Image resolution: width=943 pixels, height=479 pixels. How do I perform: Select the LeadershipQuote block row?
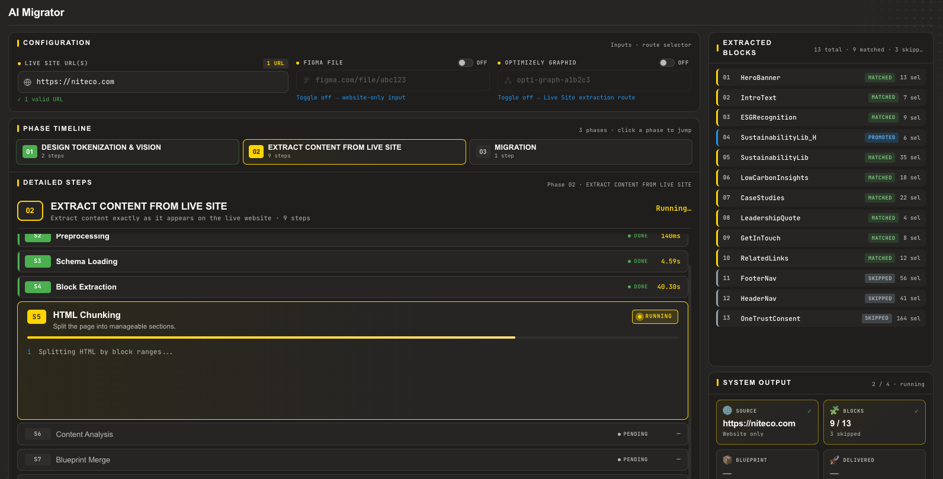coord(820,218)
